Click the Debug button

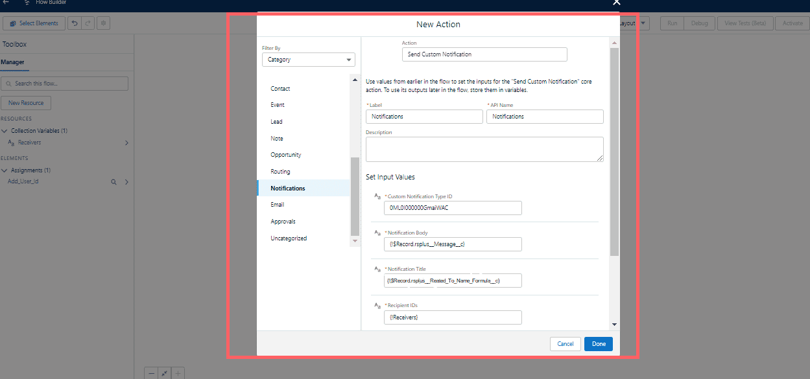tap(700, 23)
